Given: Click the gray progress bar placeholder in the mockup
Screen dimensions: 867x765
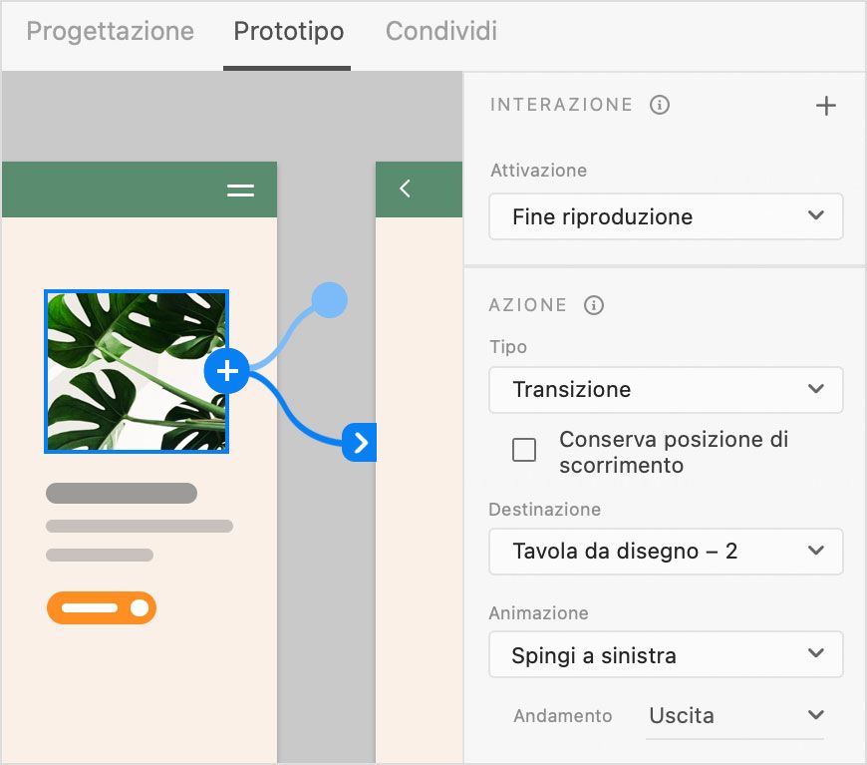Looking at the screenshot, I should (x=120, y=492).
